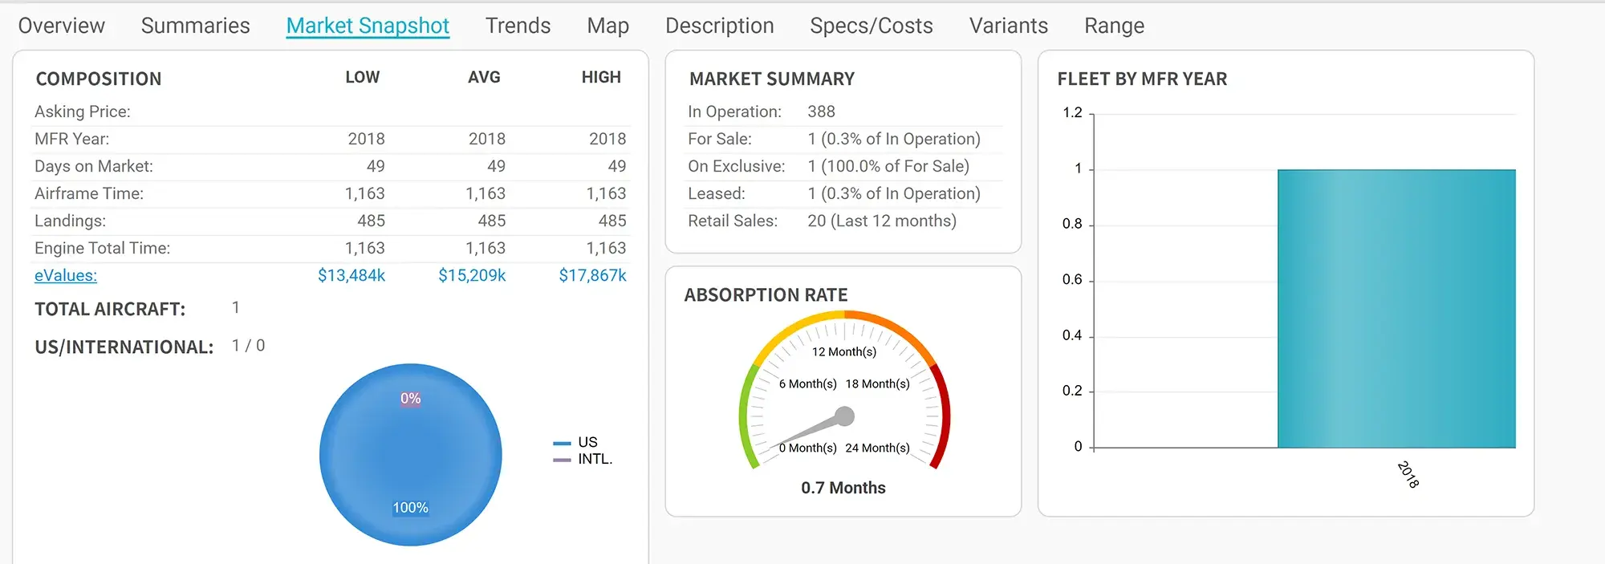Screen dimensions: 1605x564
Task: Click the 100% label on pie chart
Action: [x=410, y=508]
